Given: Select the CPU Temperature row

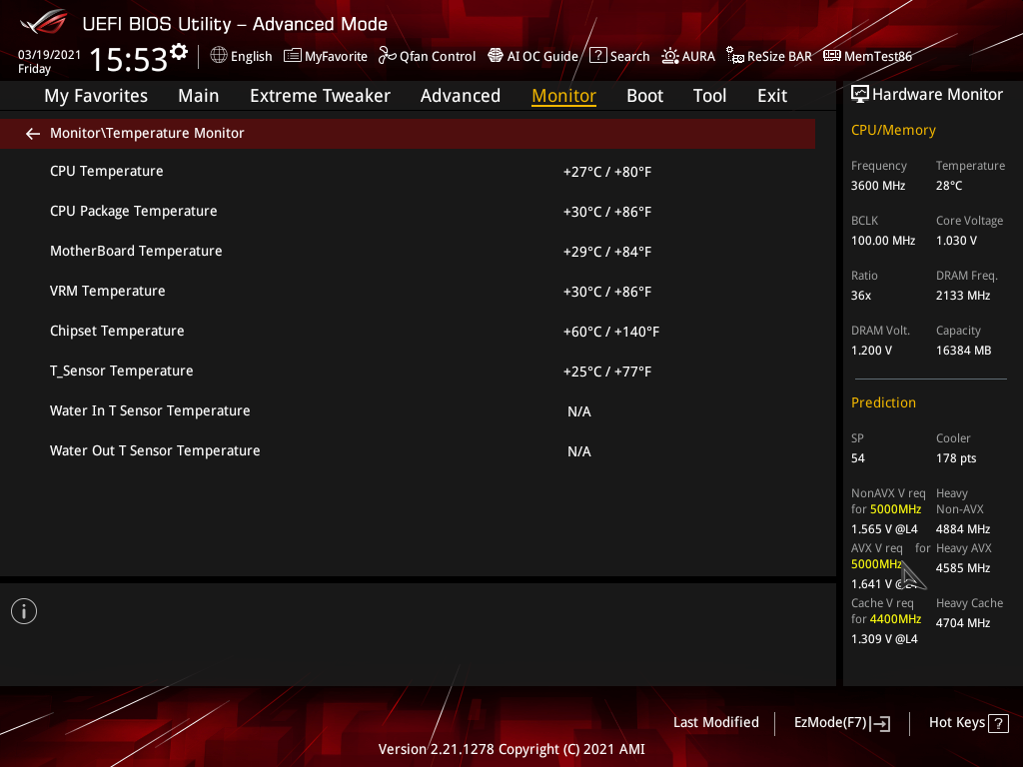Looking at the screenshot, I should (x=408, y=172).
